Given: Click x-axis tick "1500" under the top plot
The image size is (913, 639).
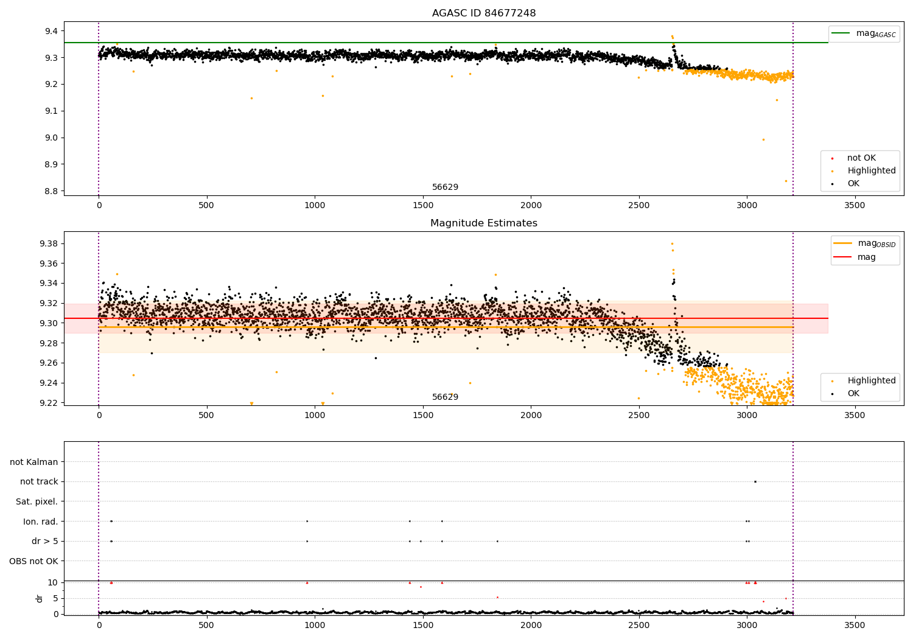Looking at the screenshot, I should tap(422, 205).
